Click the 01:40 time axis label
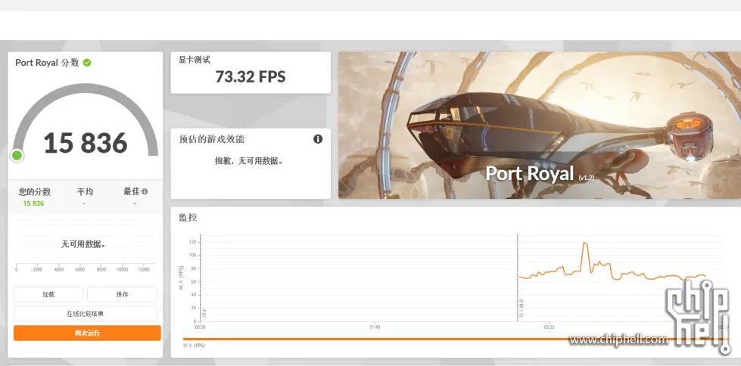The width and height of the screenshot is (741, 366). pyautogui.click(x=374, y=327)
